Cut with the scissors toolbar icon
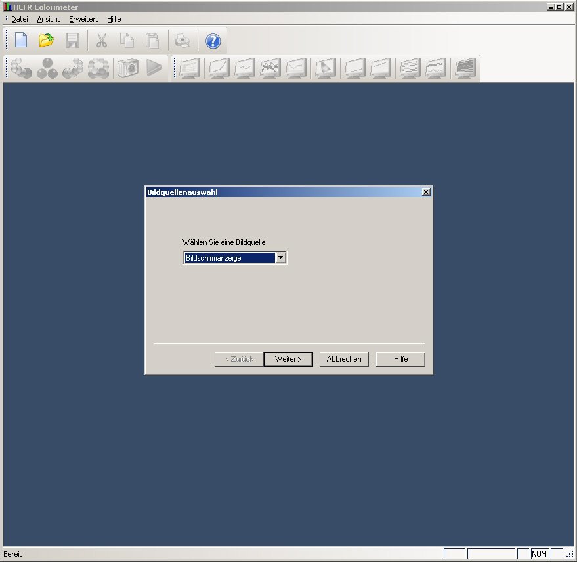The image size is (577, 562). tap(102, 41)
